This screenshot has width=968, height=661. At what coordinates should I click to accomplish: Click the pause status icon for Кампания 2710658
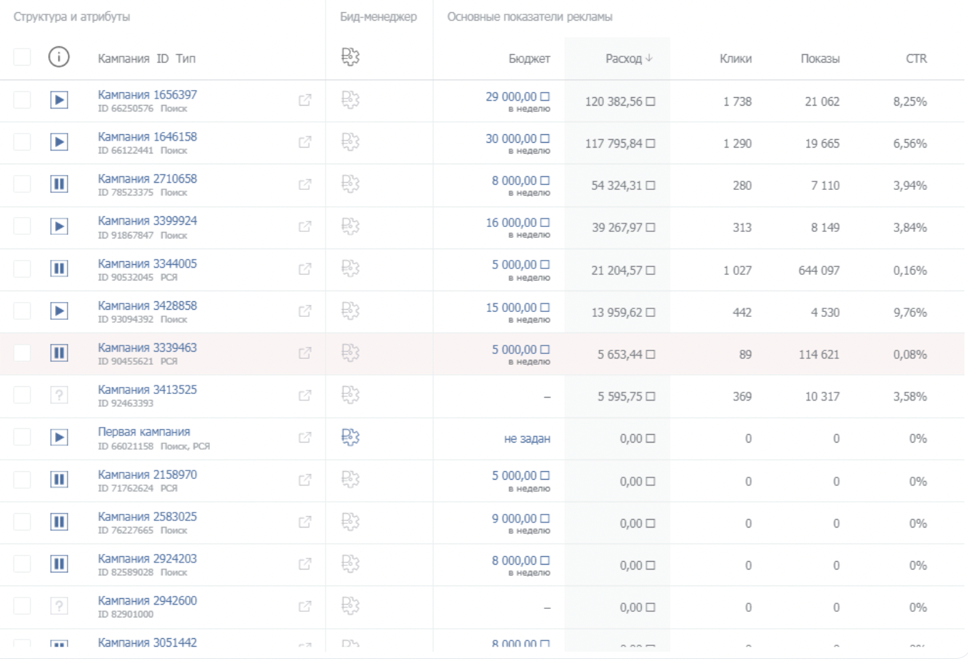point(59,184)
